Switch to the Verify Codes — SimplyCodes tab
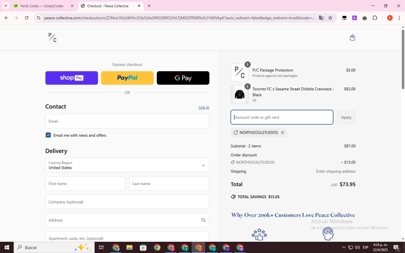405x253 pixels. (42, 6)
